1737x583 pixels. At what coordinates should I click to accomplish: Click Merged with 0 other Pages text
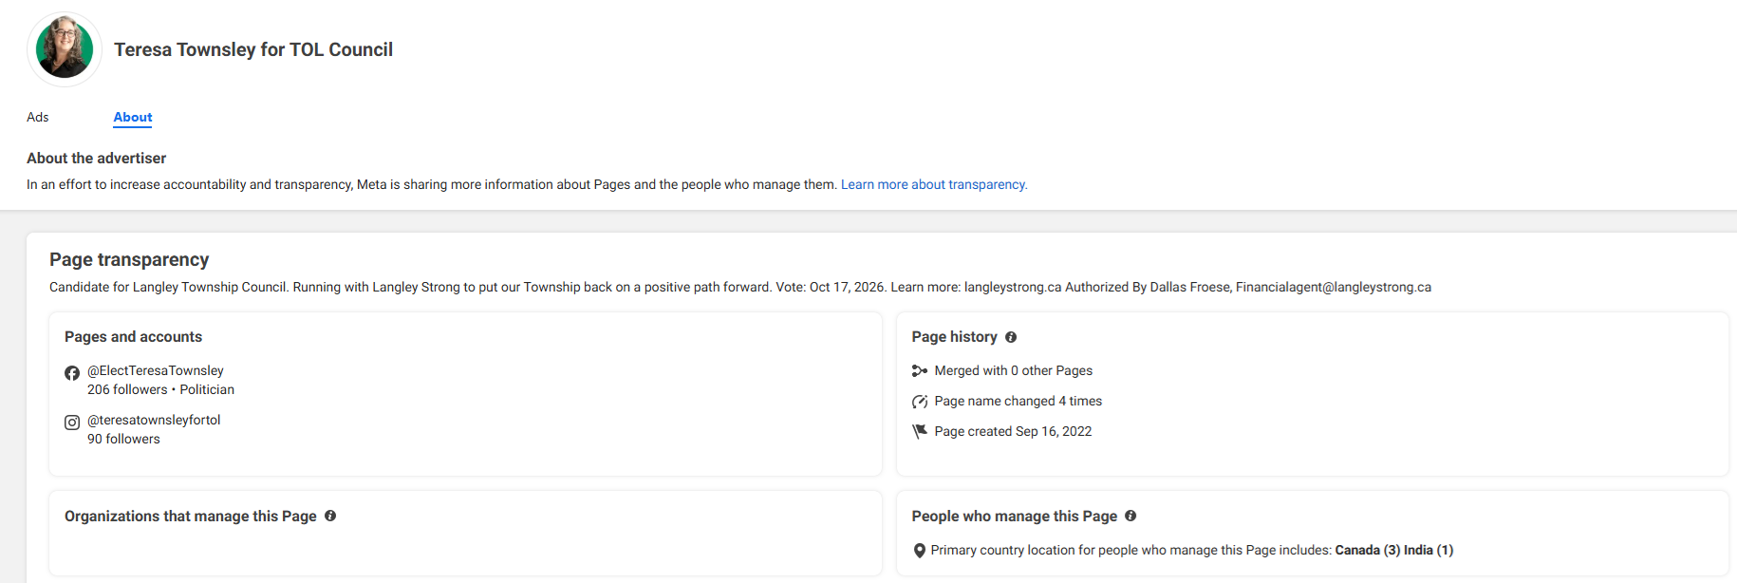[x=1013, y=370]
